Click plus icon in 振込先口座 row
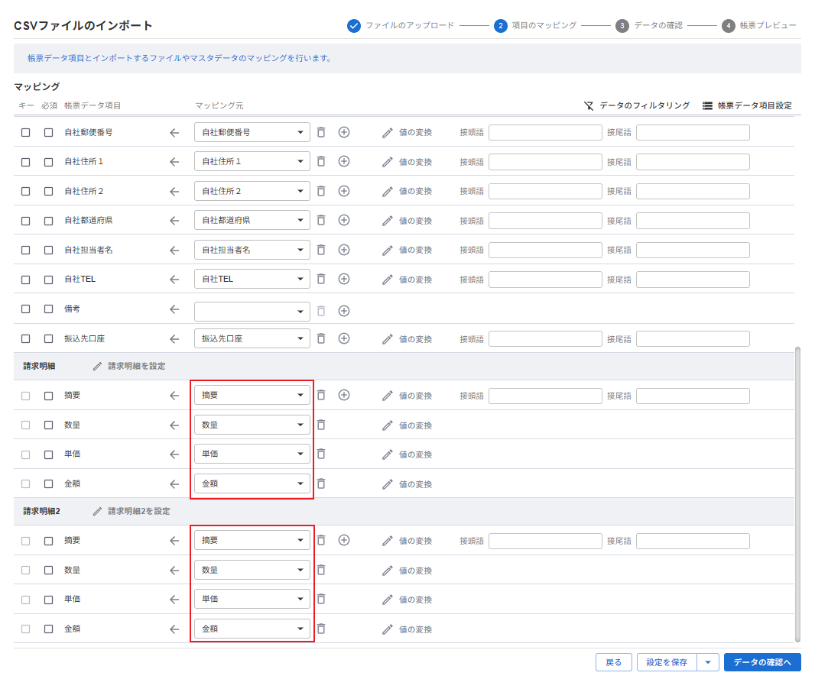The width and height of the screenshot is (815, 692). pos(344,338)
